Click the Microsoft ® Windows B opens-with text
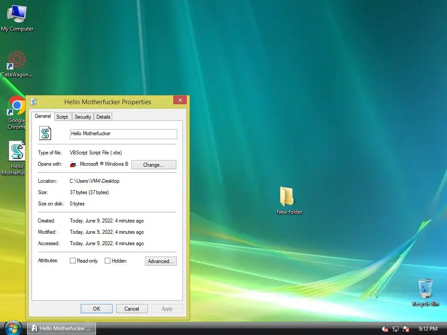The width and height of the screenshot is (447, 335). click(x=104, y=164)
